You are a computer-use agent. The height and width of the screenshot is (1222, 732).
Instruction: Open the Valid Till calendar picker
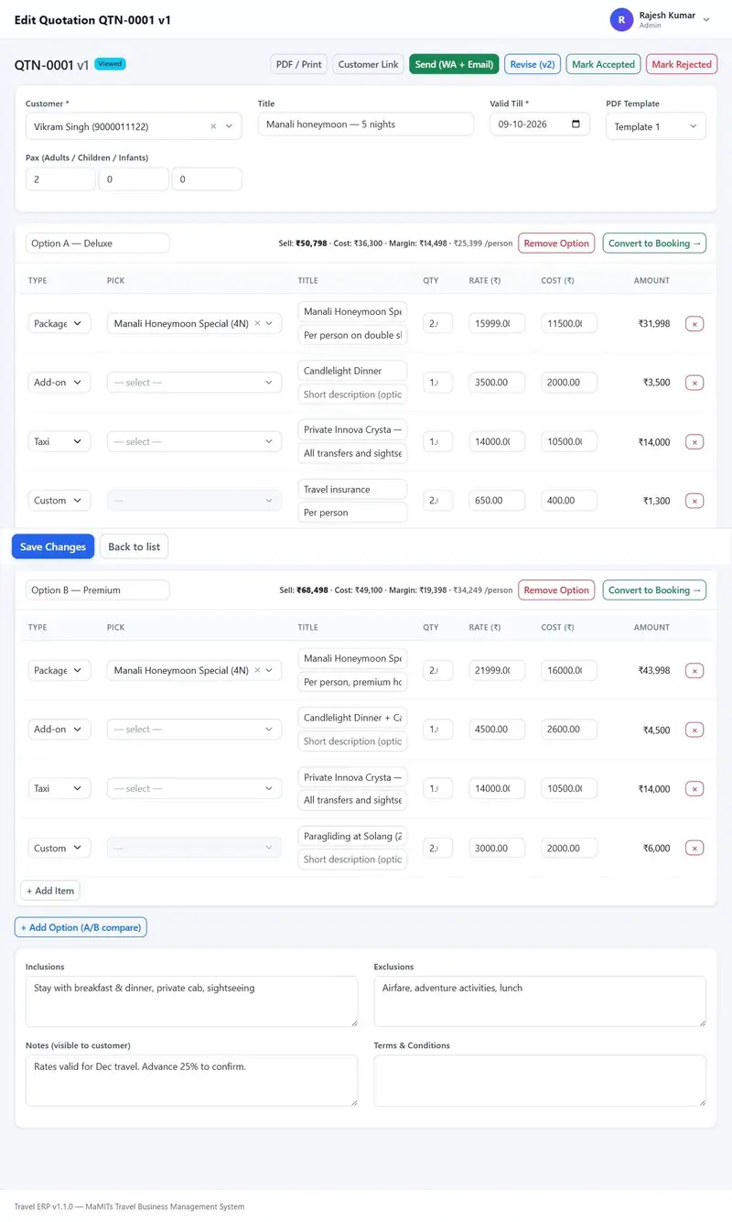pos(576,124)
